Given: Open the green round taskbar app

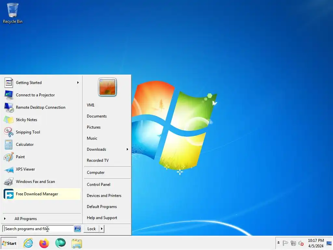Looking at the screenshot, I should point(60,243).
